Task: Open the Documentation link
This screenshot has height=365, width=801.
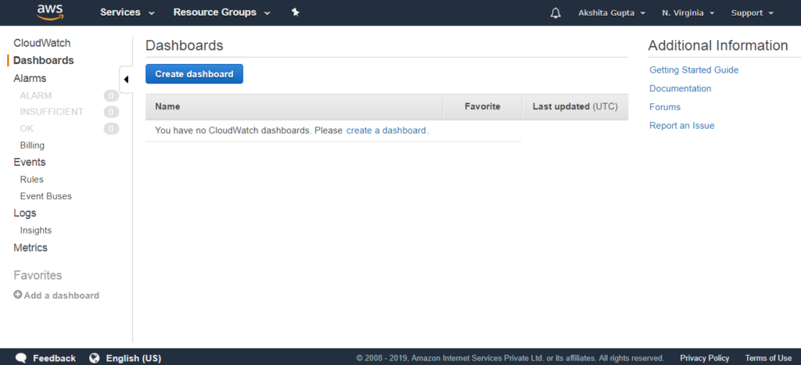Action: [x=680, y=88]
